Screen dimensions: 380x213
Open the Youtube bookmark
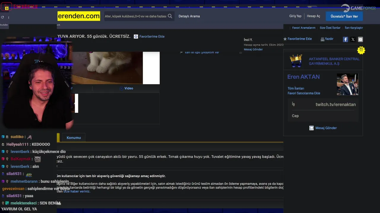(4, 25)
